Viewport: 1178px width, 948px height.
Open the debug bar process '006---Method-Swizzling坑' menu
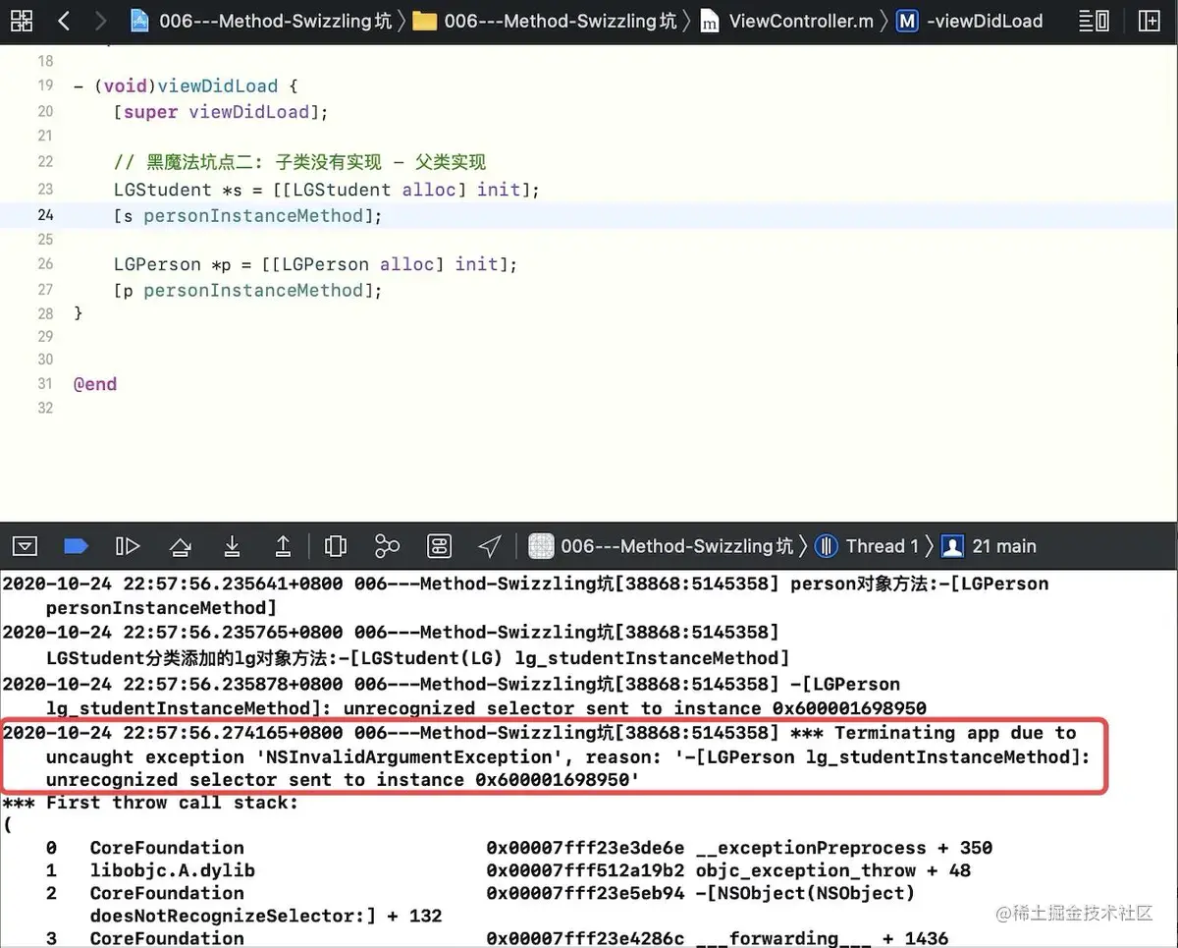676,546
